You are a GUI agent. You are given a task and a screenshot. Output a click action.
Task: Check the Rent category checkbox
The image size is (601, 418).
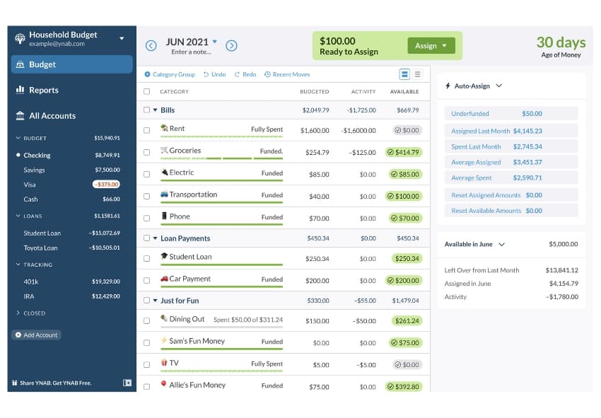tap(146, 130)
